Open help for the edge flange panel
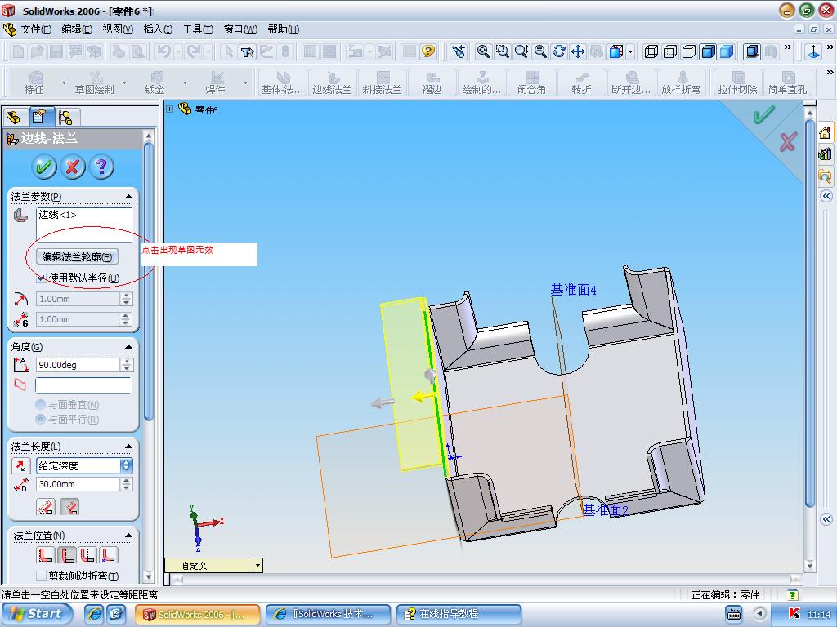837x627 pixels. 101,167
